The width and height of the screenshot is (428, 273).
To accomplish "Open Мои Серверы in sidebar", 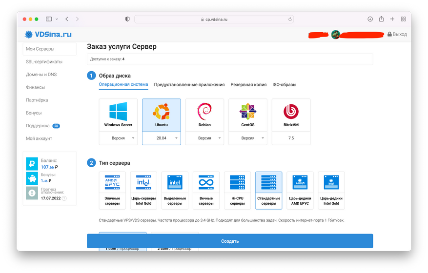I will pyautogui.click(x=50, y=49).
